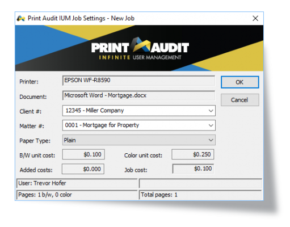Click the 'Paper Type:' label
Screen dimensions: 290x227
(x=35, y=141)
